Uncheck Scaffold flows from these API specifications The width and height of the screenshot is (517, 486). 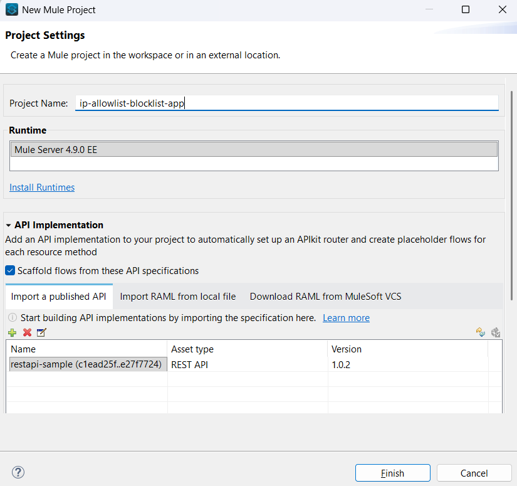tap(11, 271)
